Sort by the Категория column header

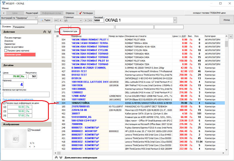[x=214, y=36]
